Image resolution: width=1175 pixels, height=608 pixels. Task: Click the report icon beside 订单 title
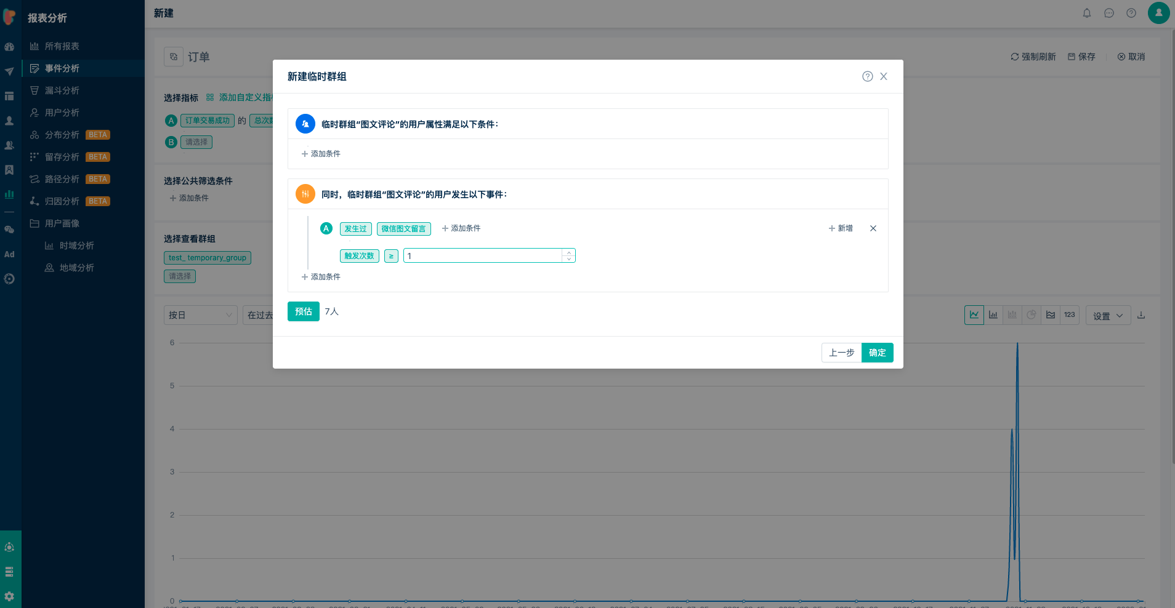point(174,57)
